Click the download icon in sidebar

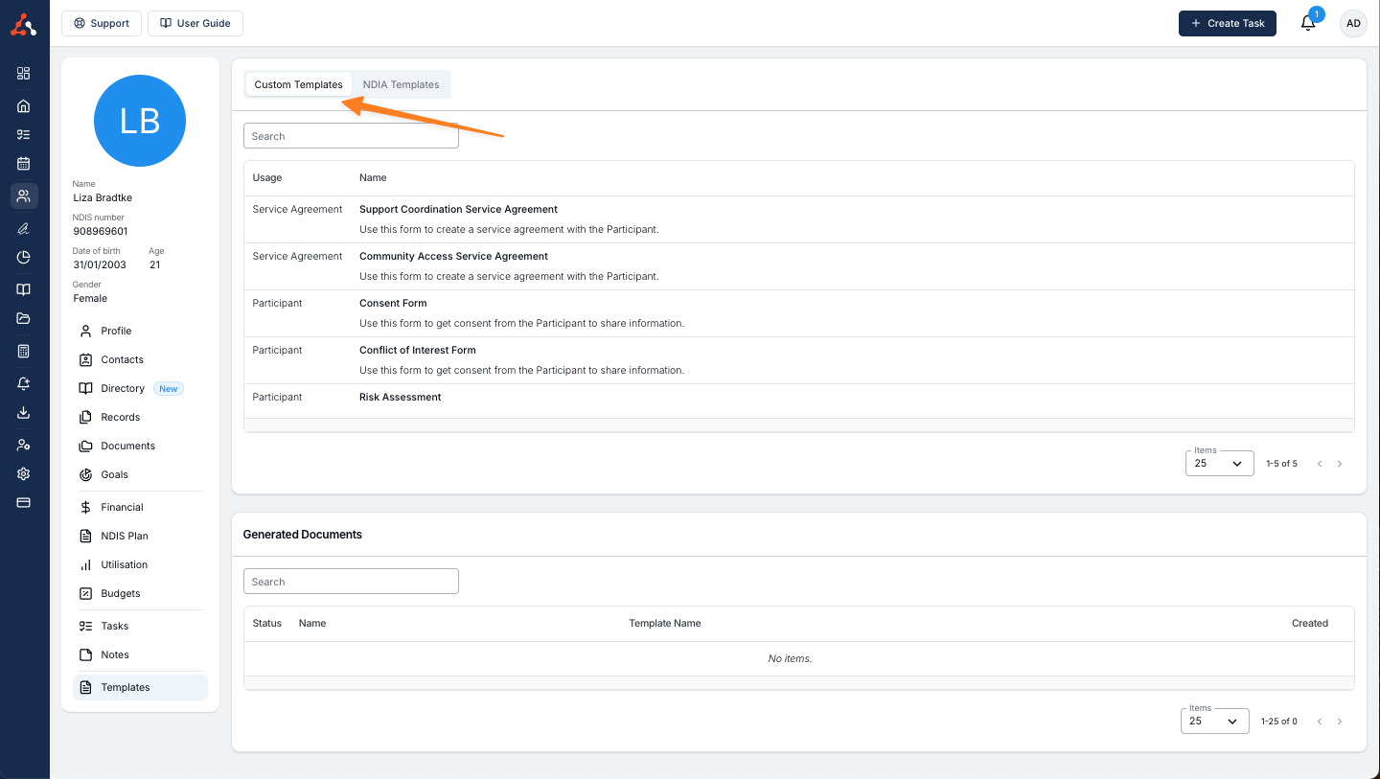(24, 413)
